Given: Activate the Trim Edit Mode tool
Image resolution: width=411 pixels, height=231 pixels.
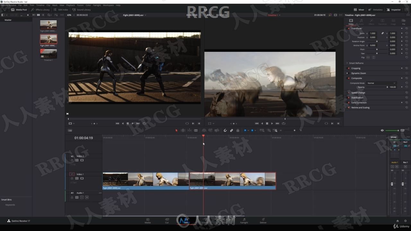Looking at the screenshot, I should [183, 130].
